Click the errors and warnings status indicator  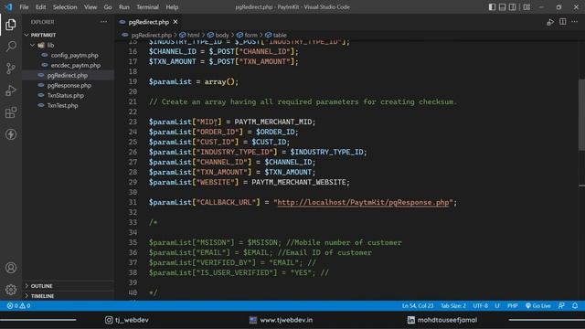(x=18, y=306)
